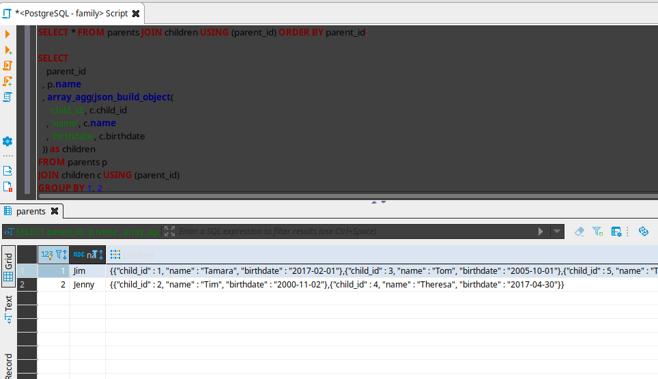The height and width of the screenshot is (379, 658).
Task: Select the cell "Jim"
Action: coord(87,270)
